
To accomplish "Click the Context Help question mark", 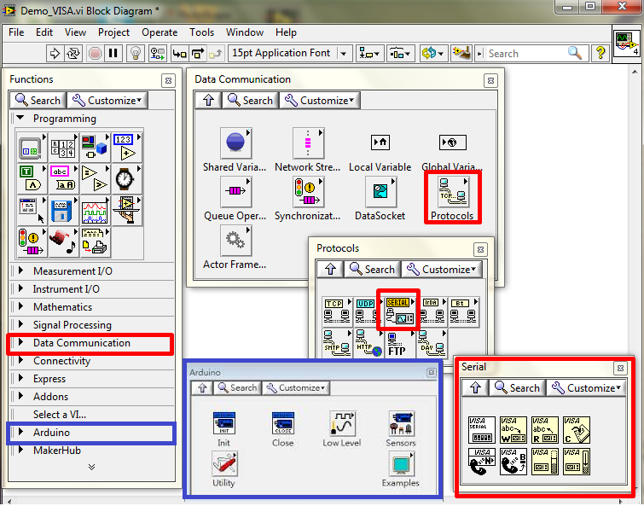I will point(600,54).
